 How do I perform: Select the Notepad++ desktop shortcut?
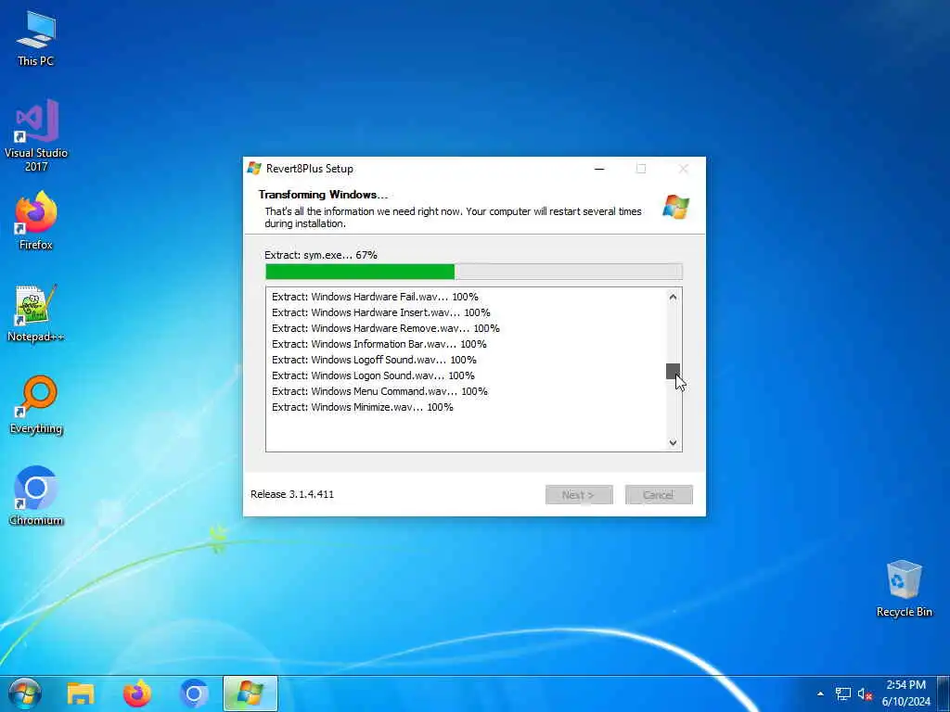[36, 313]
